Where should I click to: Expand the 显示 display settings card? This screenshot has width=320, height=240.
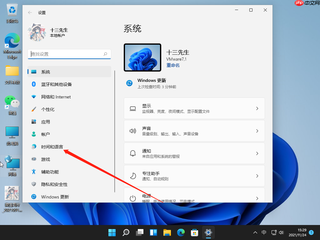coord(194,108)
